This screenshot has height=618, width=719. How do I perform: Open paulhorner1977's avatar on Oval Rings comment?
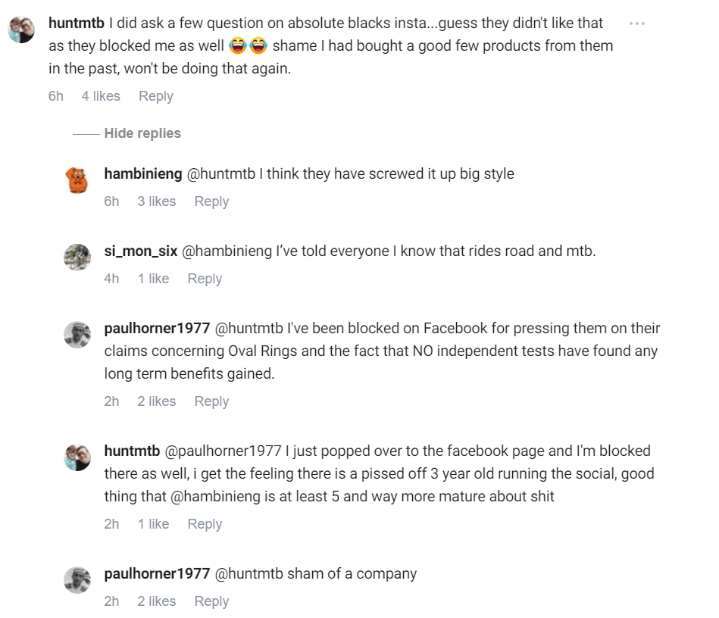click(77, 335)
